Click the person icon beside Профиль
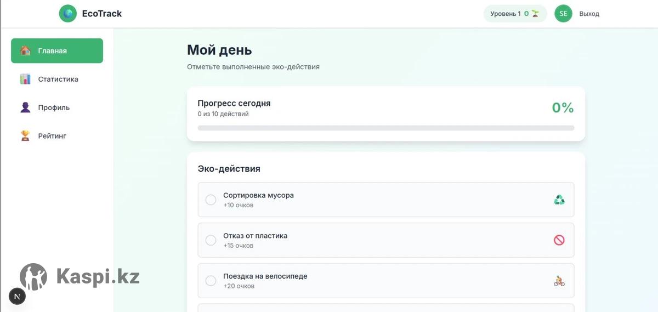The height and width of the screenshot is (312, 658). click(25, 107)
